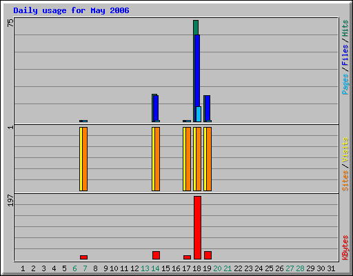Screen dimensions: 353x276
Task: Click green weekend day label "14"
Action: (x=155, y=268)
